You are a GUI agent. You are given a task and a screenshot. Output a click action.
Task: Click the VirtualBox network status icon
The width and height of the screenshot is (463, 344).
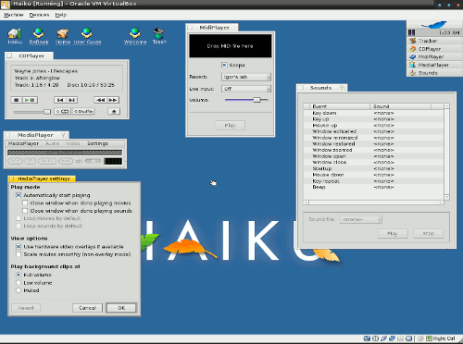coord(392,338)
